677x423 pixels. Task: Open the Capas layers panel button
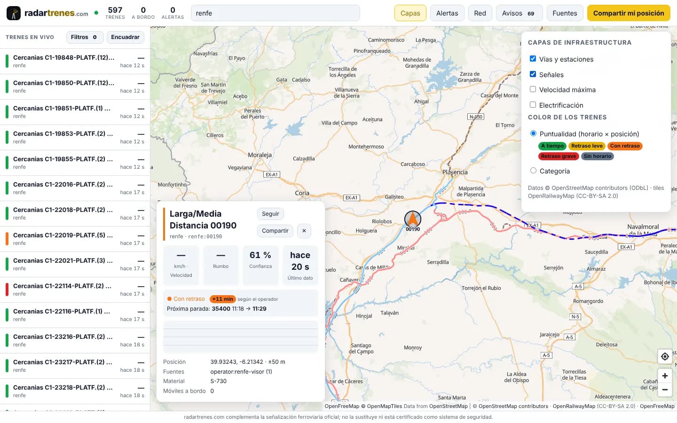click(410, 13)
